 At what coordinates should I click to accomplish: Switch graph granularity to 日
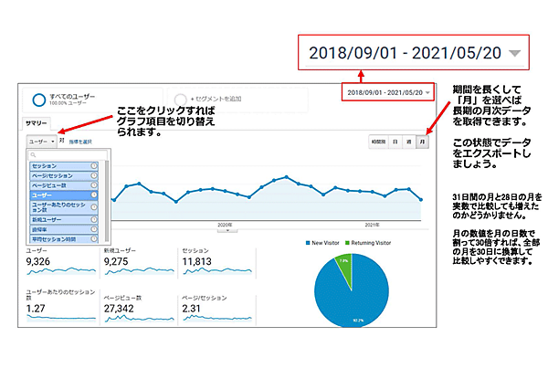pyautogui.click(x=395, y=142)
